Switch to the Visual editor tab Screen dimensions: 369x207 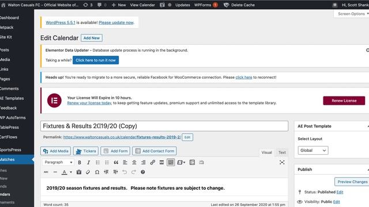pos(266,152)
